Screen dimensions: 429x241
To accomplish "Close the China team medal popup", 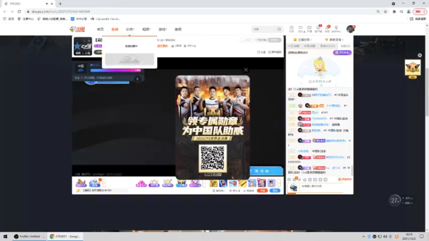I will pos(246,70).
